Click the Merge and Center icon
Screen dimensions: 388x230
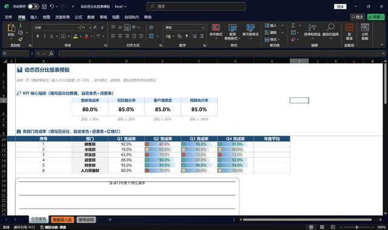pos(151,36)
